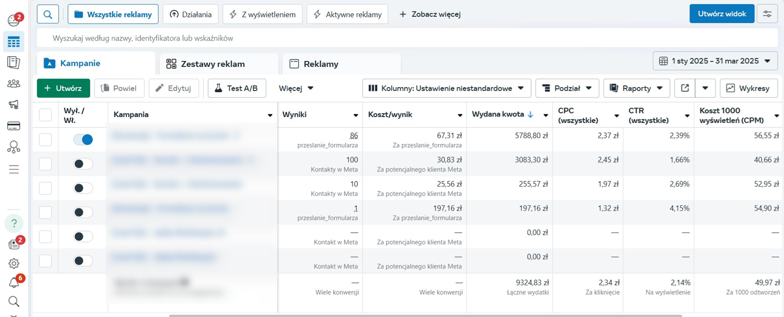Click the cost per result 67,31 zł
The height and width of the screenshot is (317, 784).
point(449,136)
